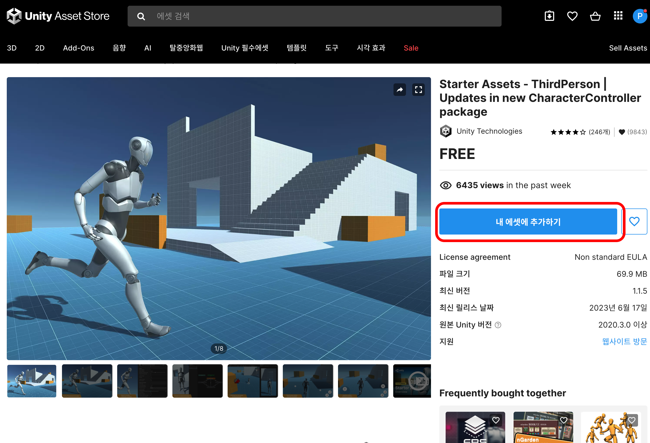The height and width of the screenshot is (443, 650).
Task: Open the shopping cart basket icon
Action: click(595, 16)
